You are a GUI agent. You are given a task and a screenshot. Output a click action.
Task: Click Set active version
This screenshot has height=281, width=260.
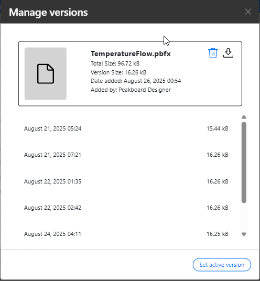222,265
